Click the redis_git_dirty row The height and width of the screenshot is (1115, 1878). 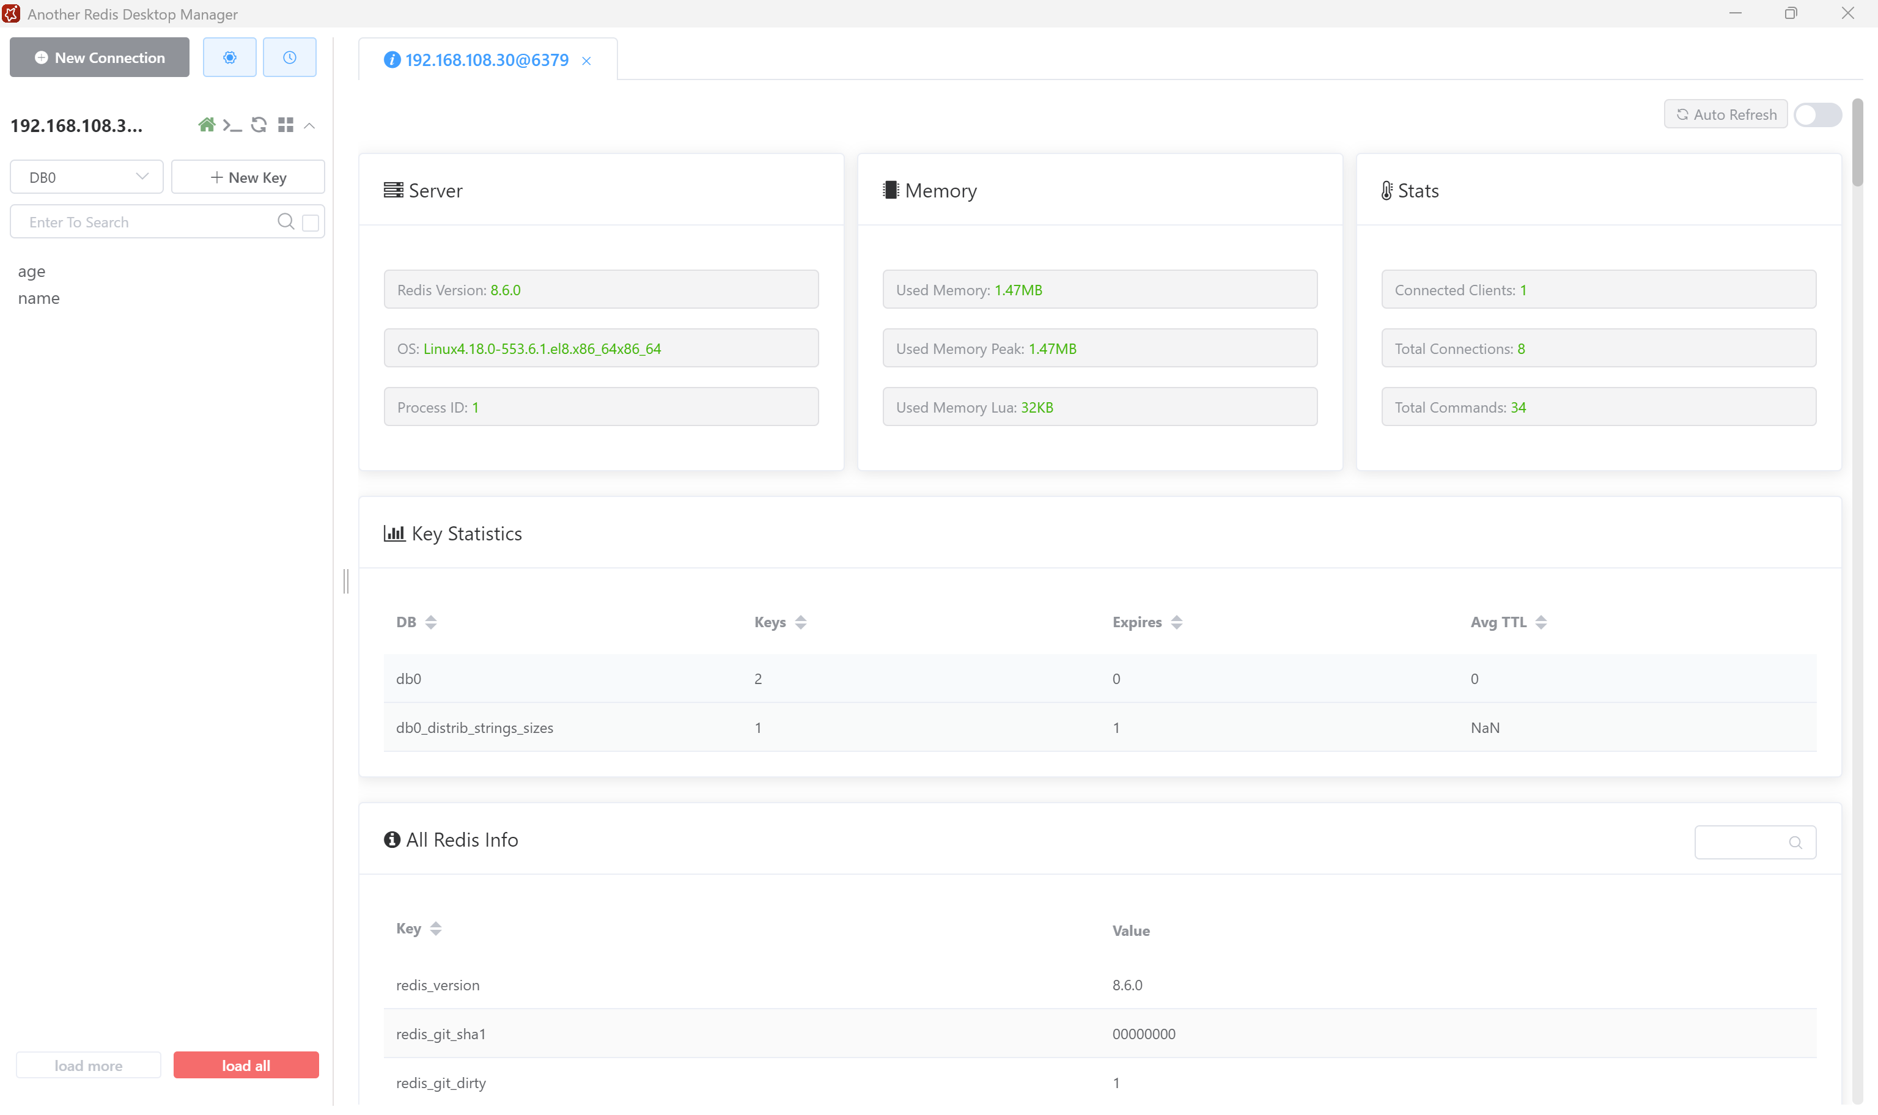(1100, 1083)
